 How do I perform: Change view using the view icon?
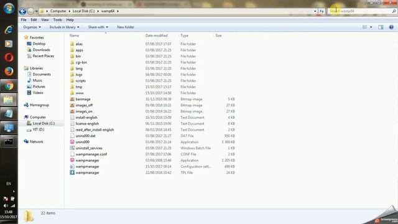pos(365,27)
